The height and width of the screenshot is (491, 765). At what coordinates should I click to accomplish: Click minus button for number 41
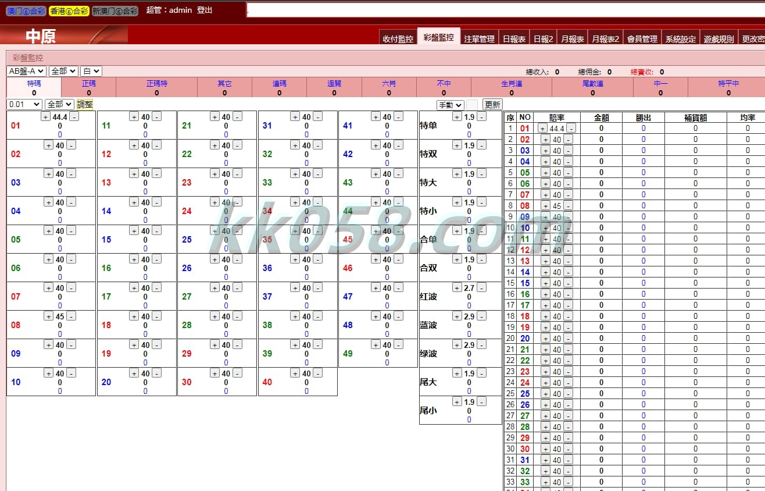[398, 117]
